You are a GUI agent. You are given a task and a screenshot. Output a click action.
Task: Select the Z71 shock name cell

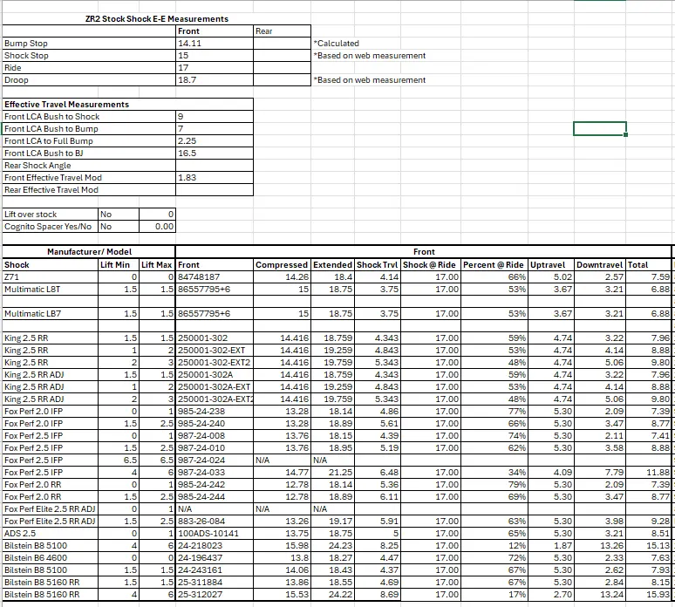(50, 276)
